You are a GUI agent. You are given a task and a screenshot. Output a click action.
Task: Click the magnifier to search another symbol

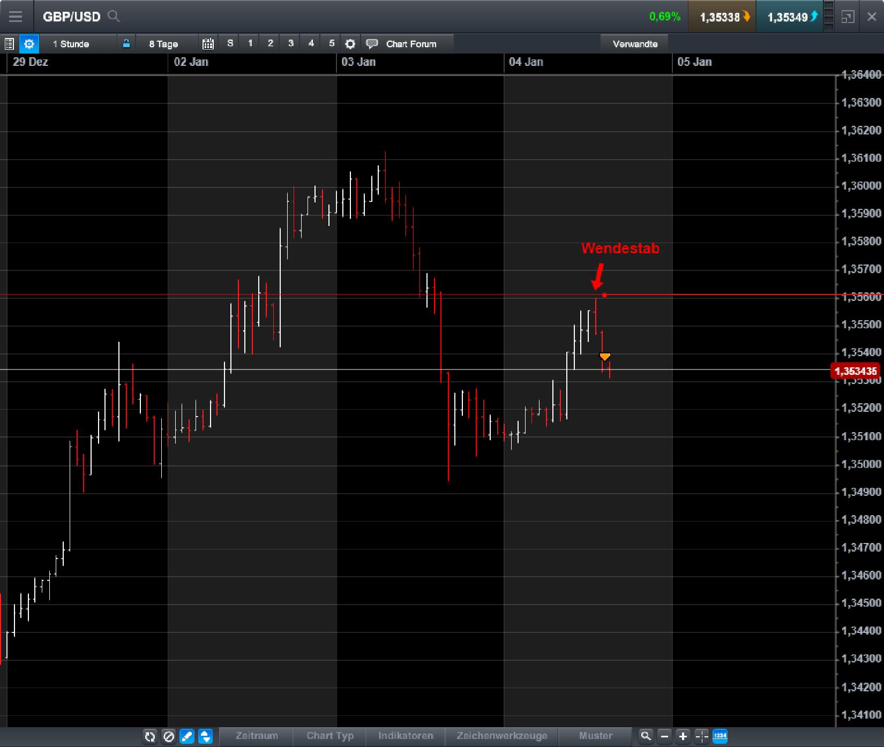114,17
